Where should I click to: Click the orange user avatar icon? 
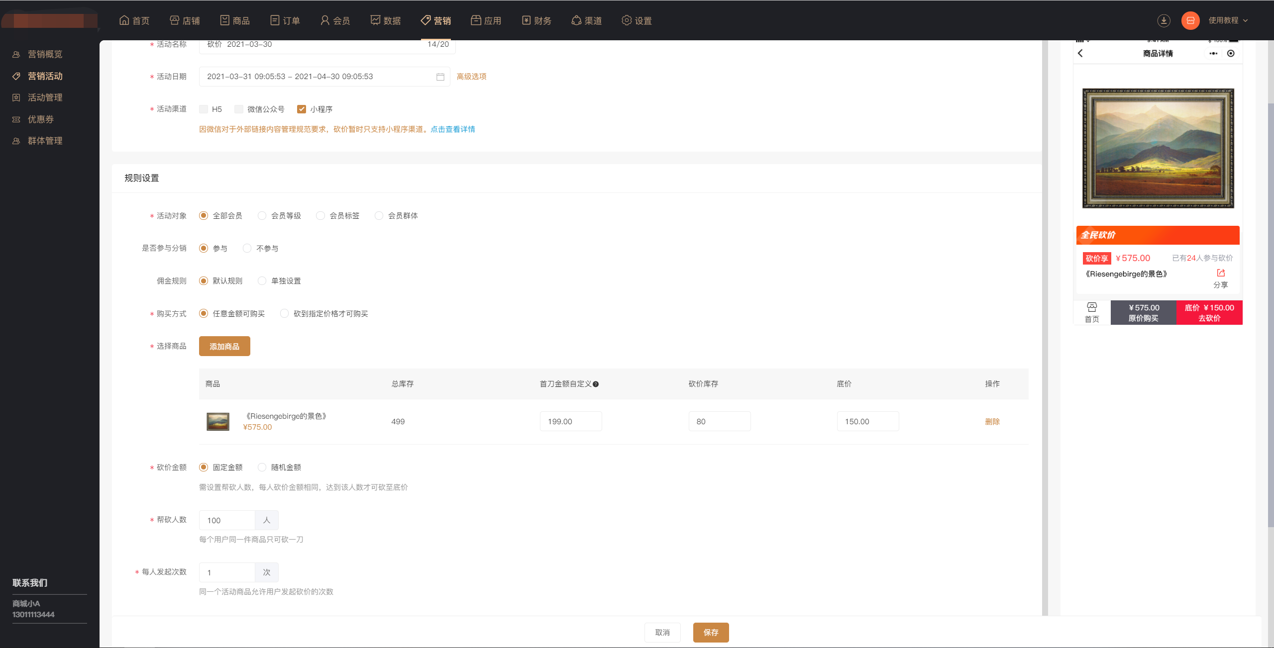click(x=1190, y=20)
